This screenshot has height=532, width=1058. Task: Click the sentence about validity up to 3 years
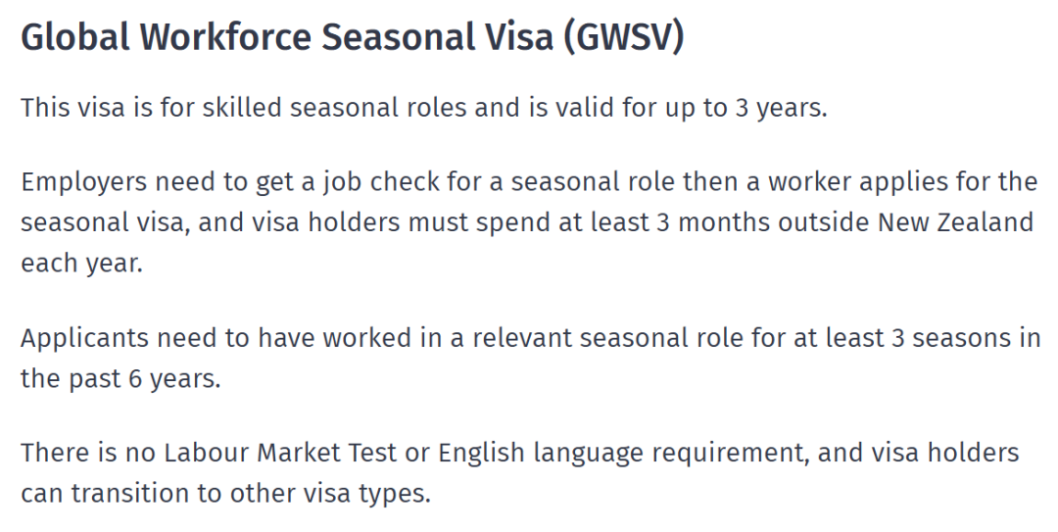click(x=423, y=108)
